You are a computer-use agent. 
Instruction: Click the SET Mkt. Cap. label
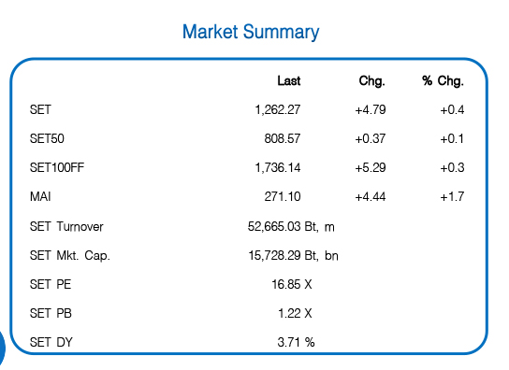pos(70,255)
